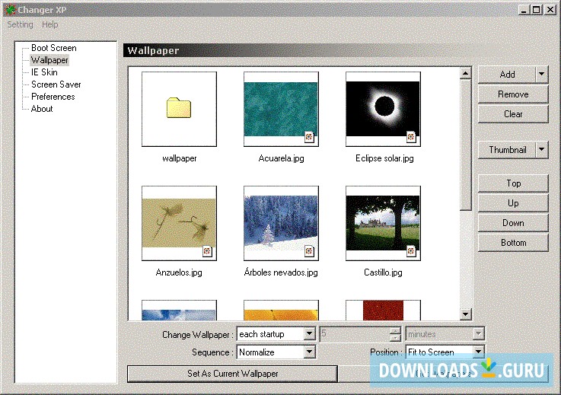Screen dimensions: 561x395
Task: Click the interval spinner up arrow
Action: [x=395, y=330]
